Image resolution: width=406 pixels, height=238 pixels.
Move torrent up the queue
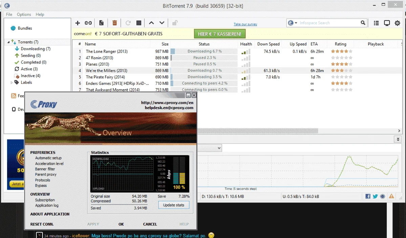point(151,23)
